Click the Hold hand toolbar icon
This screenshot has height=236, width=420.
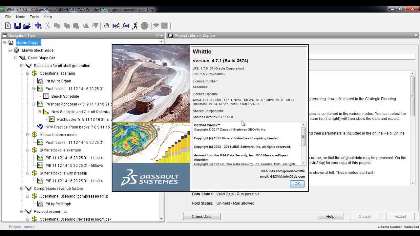[x=106, y=26]
